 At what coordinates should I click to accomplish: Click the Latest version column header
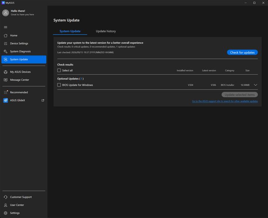point(209,71)
